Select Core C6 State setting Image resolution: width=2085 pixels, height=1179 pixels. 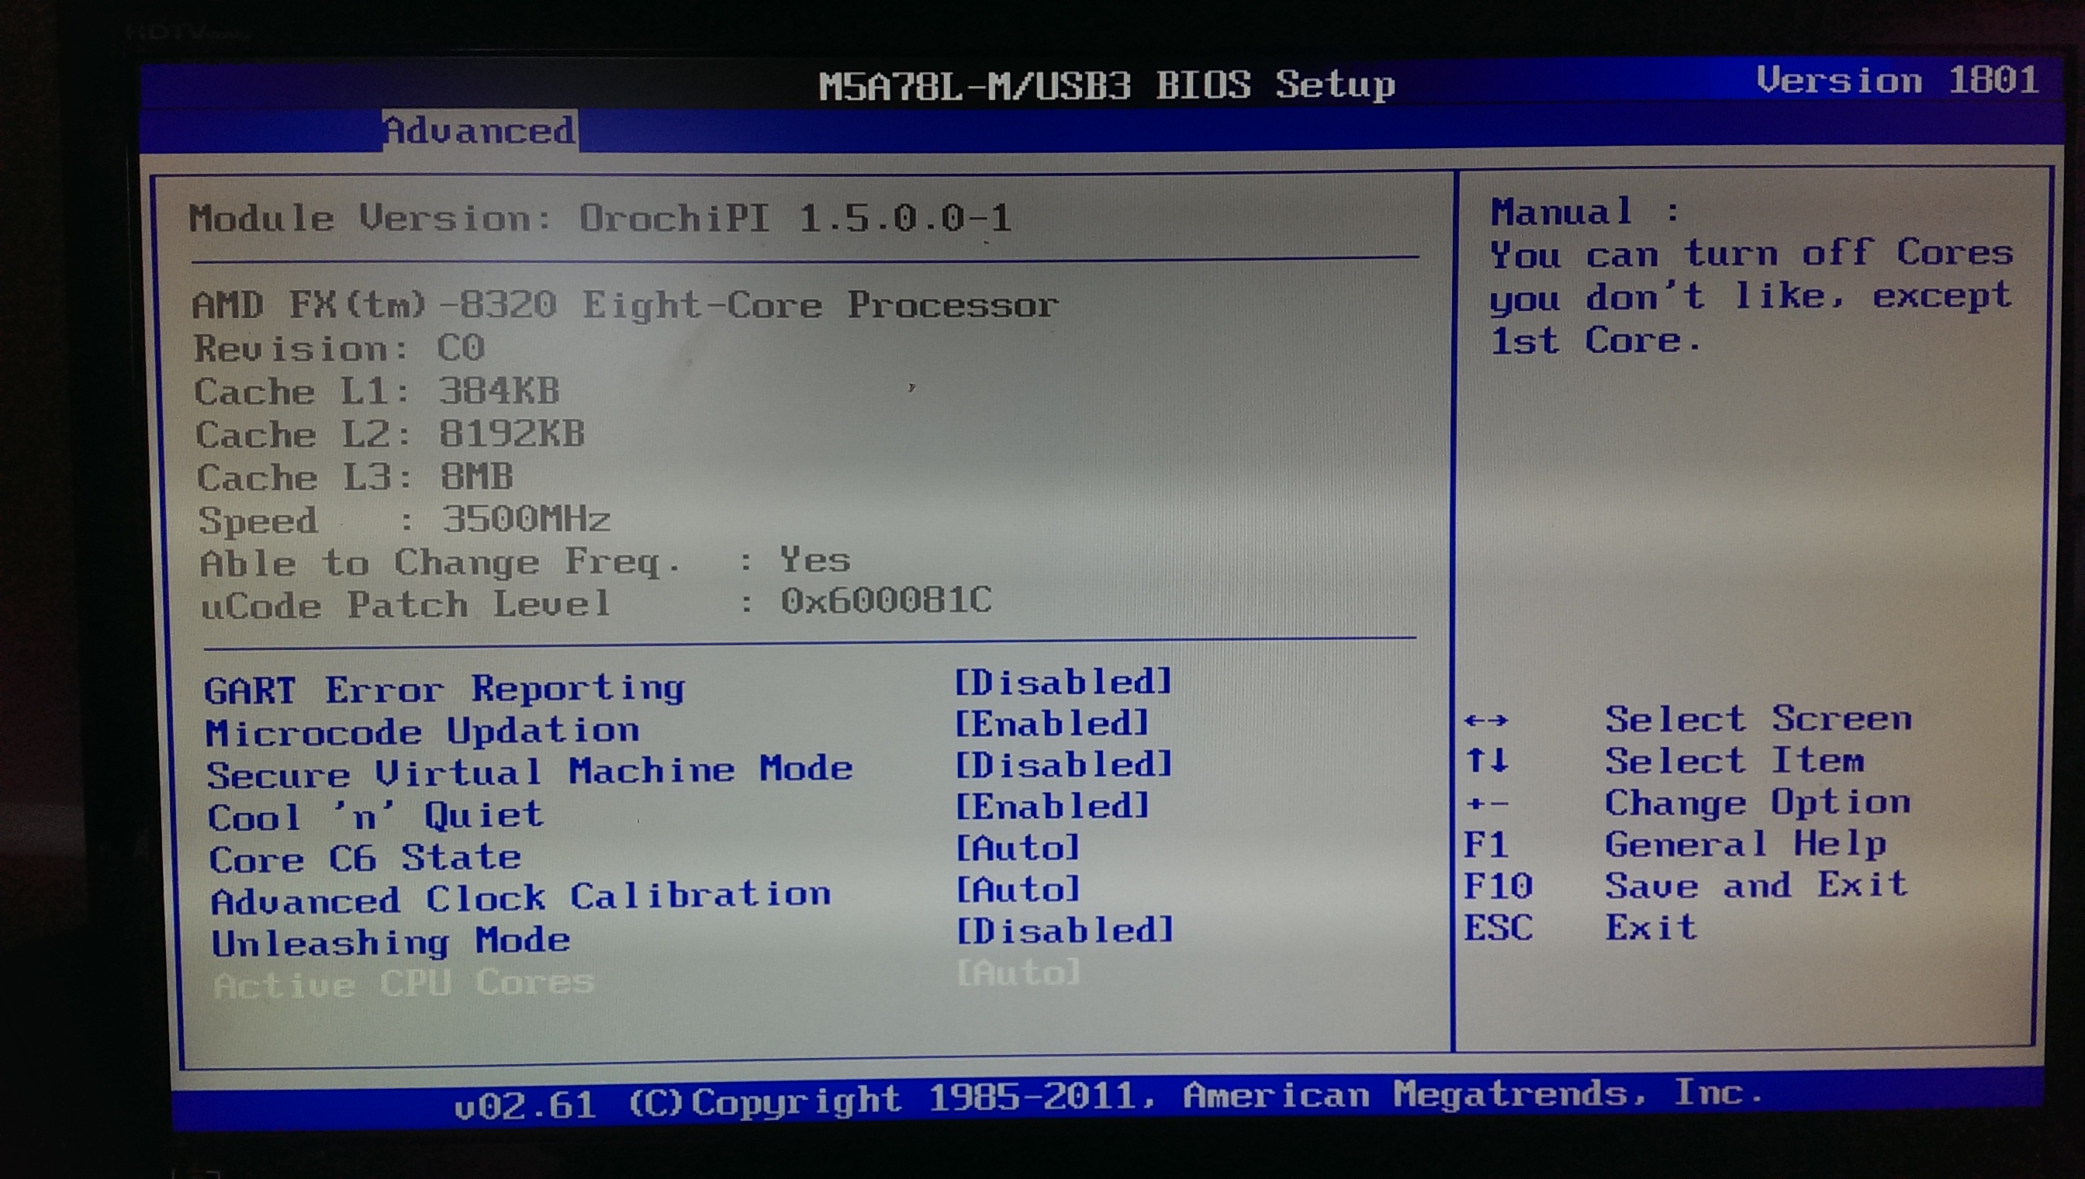365,859
